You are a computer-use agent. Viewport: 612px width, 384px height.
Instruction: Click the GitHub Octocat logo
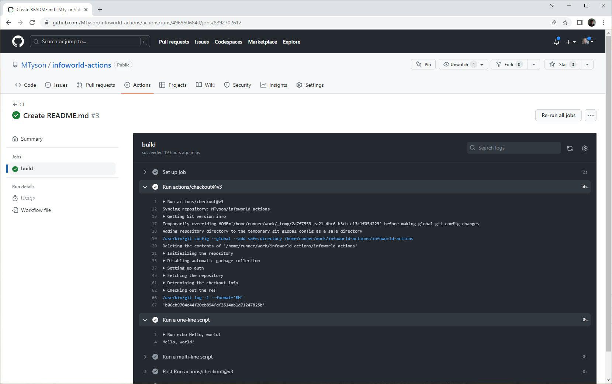point(18,41)
